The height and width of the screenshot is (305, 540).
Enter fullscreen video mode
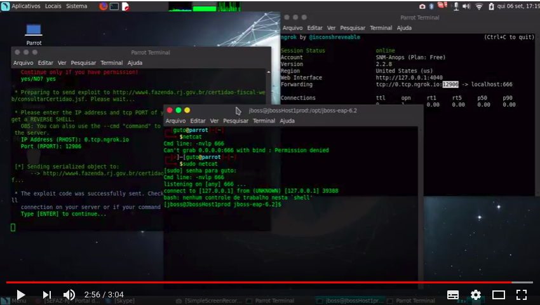pyautogui.click(x=522, y=295)
